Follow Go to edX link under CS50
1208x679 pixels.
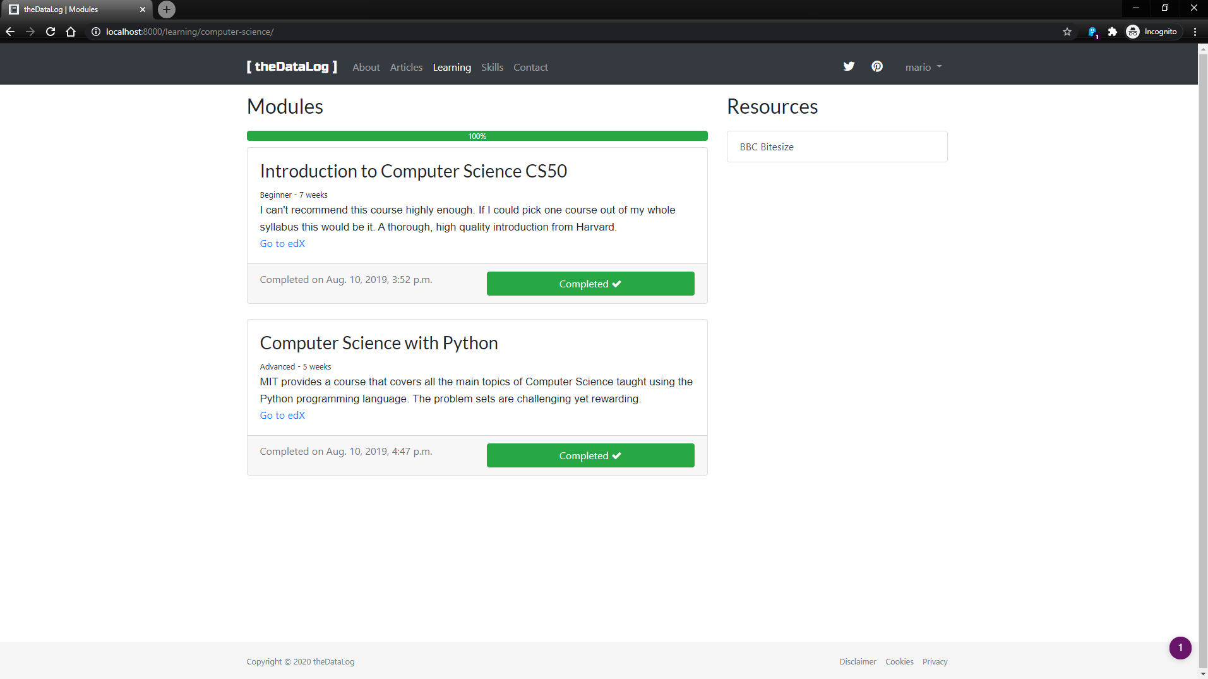point(282,243)
